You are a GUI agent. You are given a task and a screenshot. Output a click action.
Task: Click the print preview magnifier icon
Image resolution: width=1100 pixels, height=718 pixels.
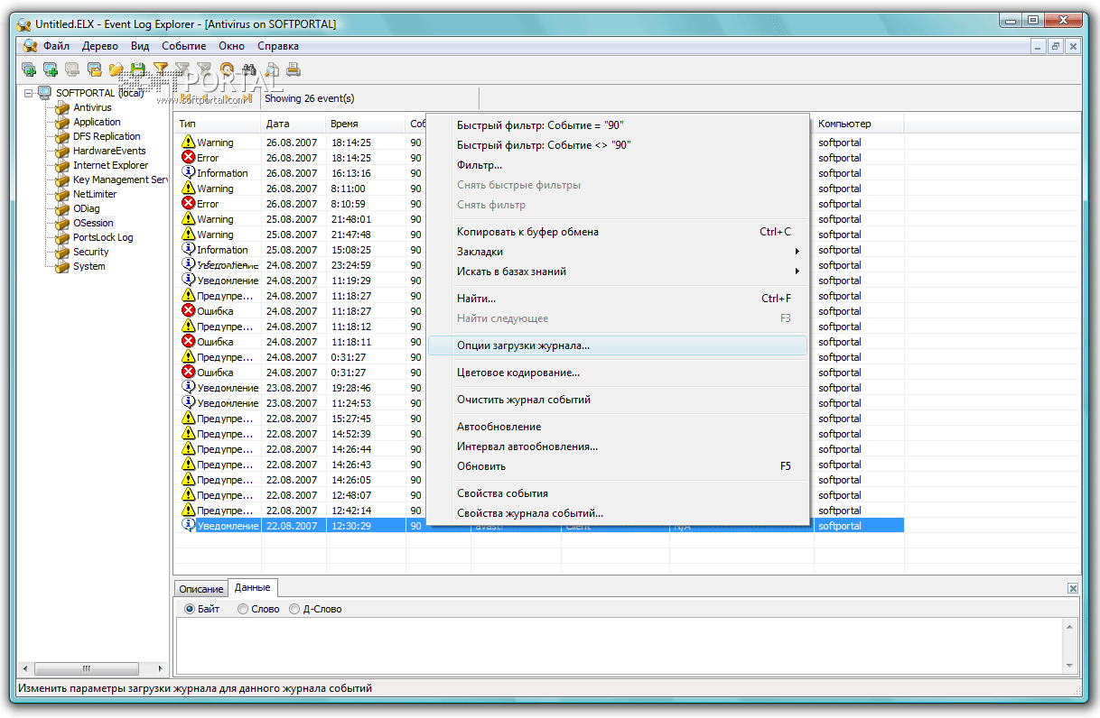click(272, 69)
